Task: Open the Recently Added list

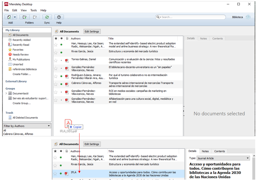Action: pos(21,40)
